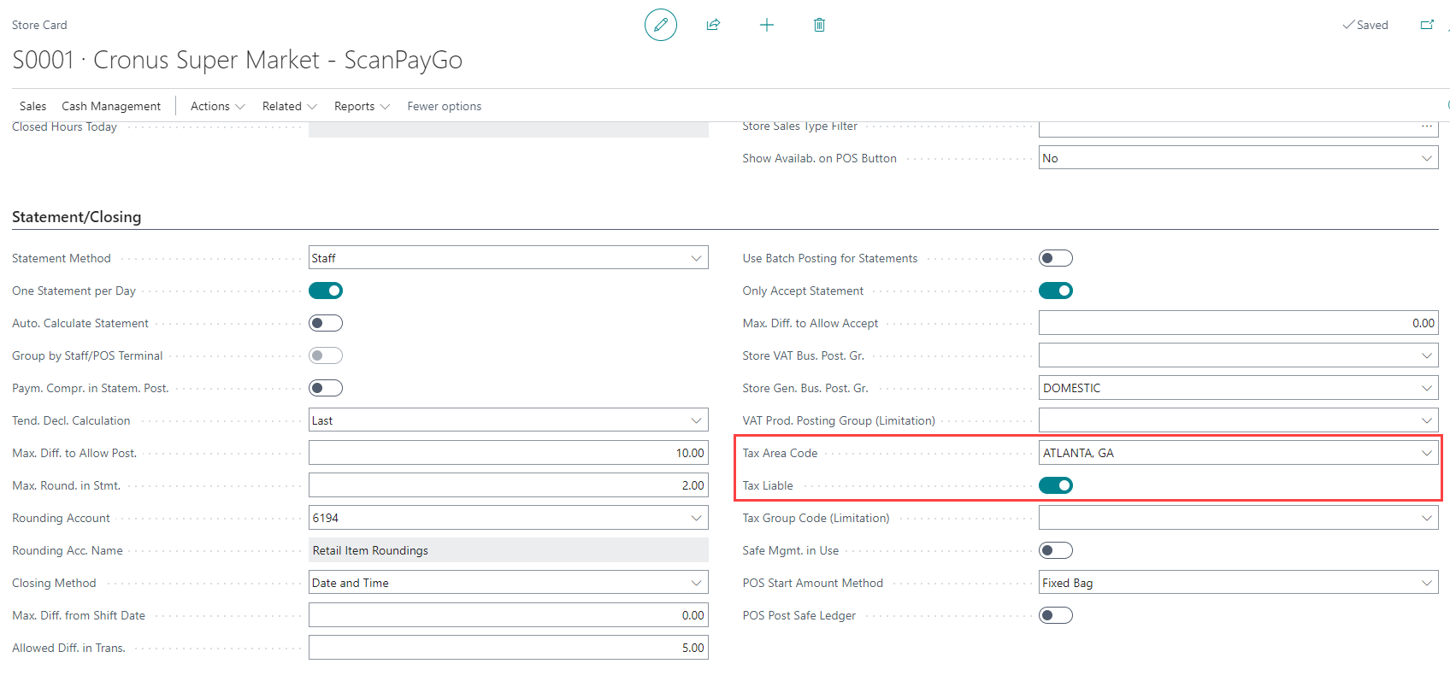Click the Max. Diff. to Allow Post. field
Image resolution: width=1450 pixels, height=687 pixels.
[508, 453]
